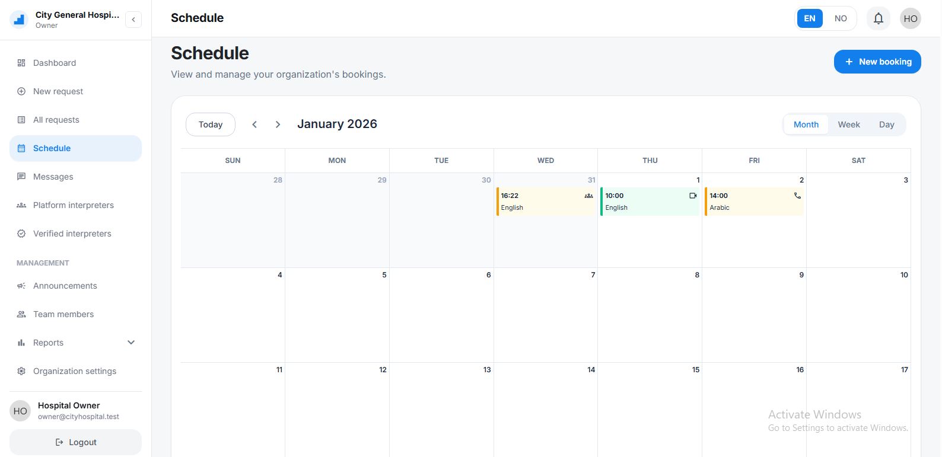Image resolution: width=942 pixels, height=457 pixels.
Task: Go to next month using right chevron
Action: coord(278,124)
